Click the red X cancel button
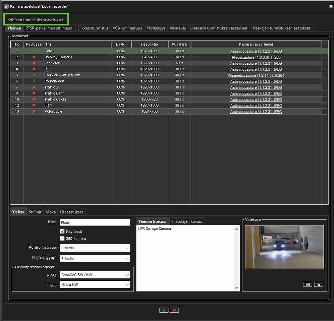 pyautogui.click(x=174, y=310)
